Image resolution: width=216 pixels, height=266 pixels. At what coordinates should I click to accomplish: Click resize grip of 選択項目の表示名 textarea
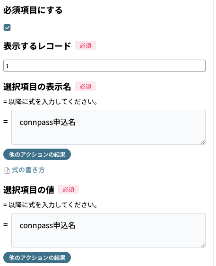click(x=203, y=142)
